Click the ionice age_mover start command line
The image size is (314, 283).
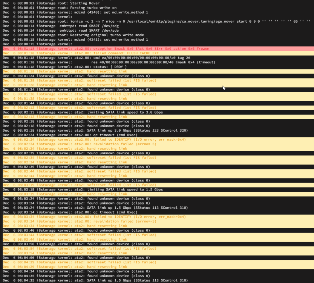[158, 22]
